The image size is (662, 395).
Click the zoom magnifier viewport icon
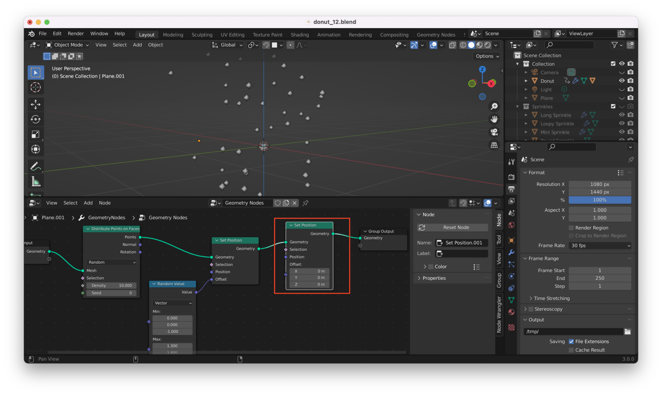coord(494,107)
